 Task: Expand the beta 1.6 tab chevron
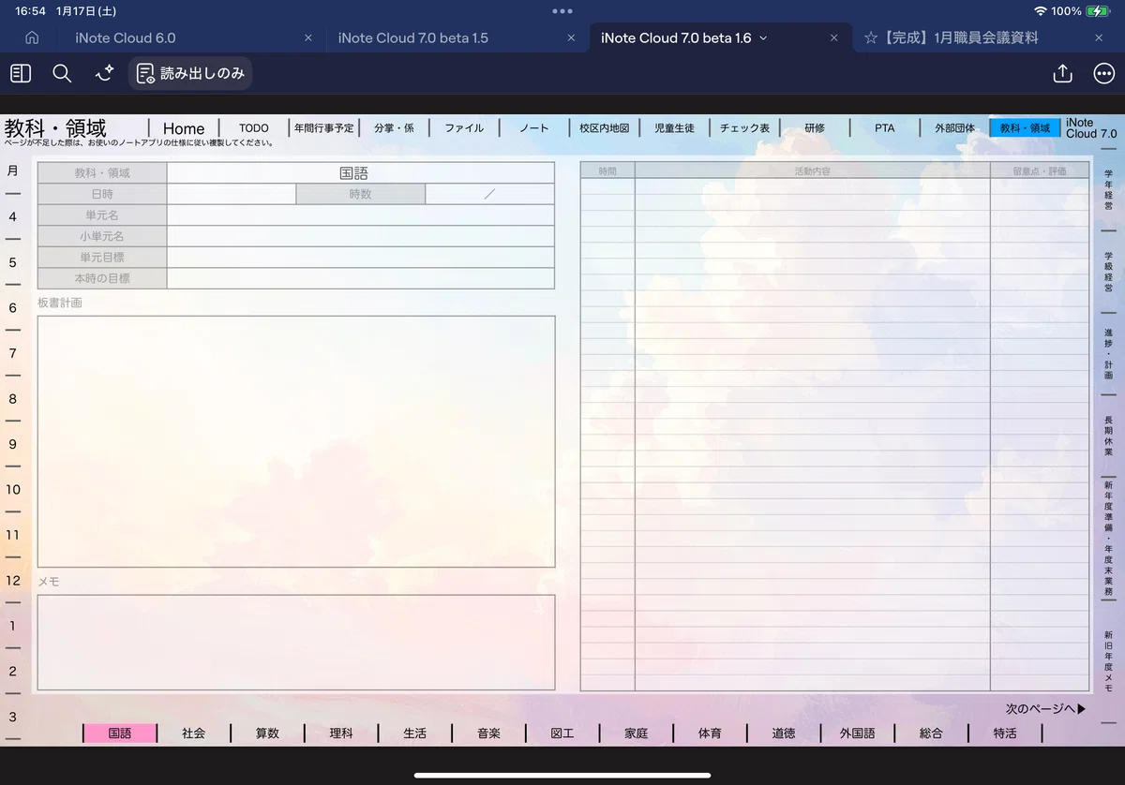coord(763,37)
